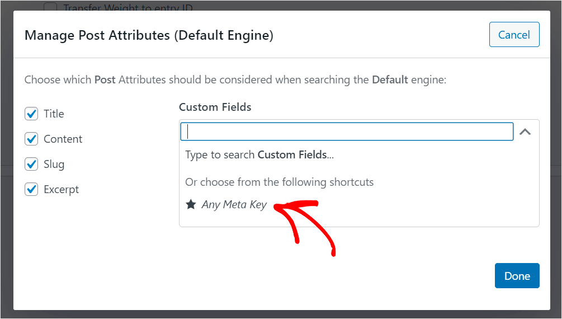The image size is (562, 319).
Task: Collapse the Custom Fields dropdown chevron
Action: (525, 132)
